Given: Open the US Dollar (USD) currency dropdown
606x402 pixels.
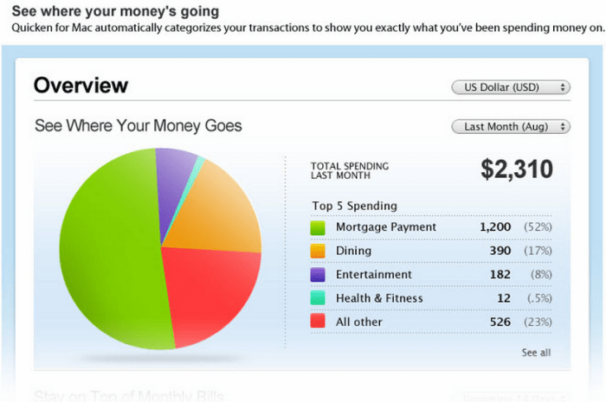Looking at the screenshot, I should pos(511,87).
